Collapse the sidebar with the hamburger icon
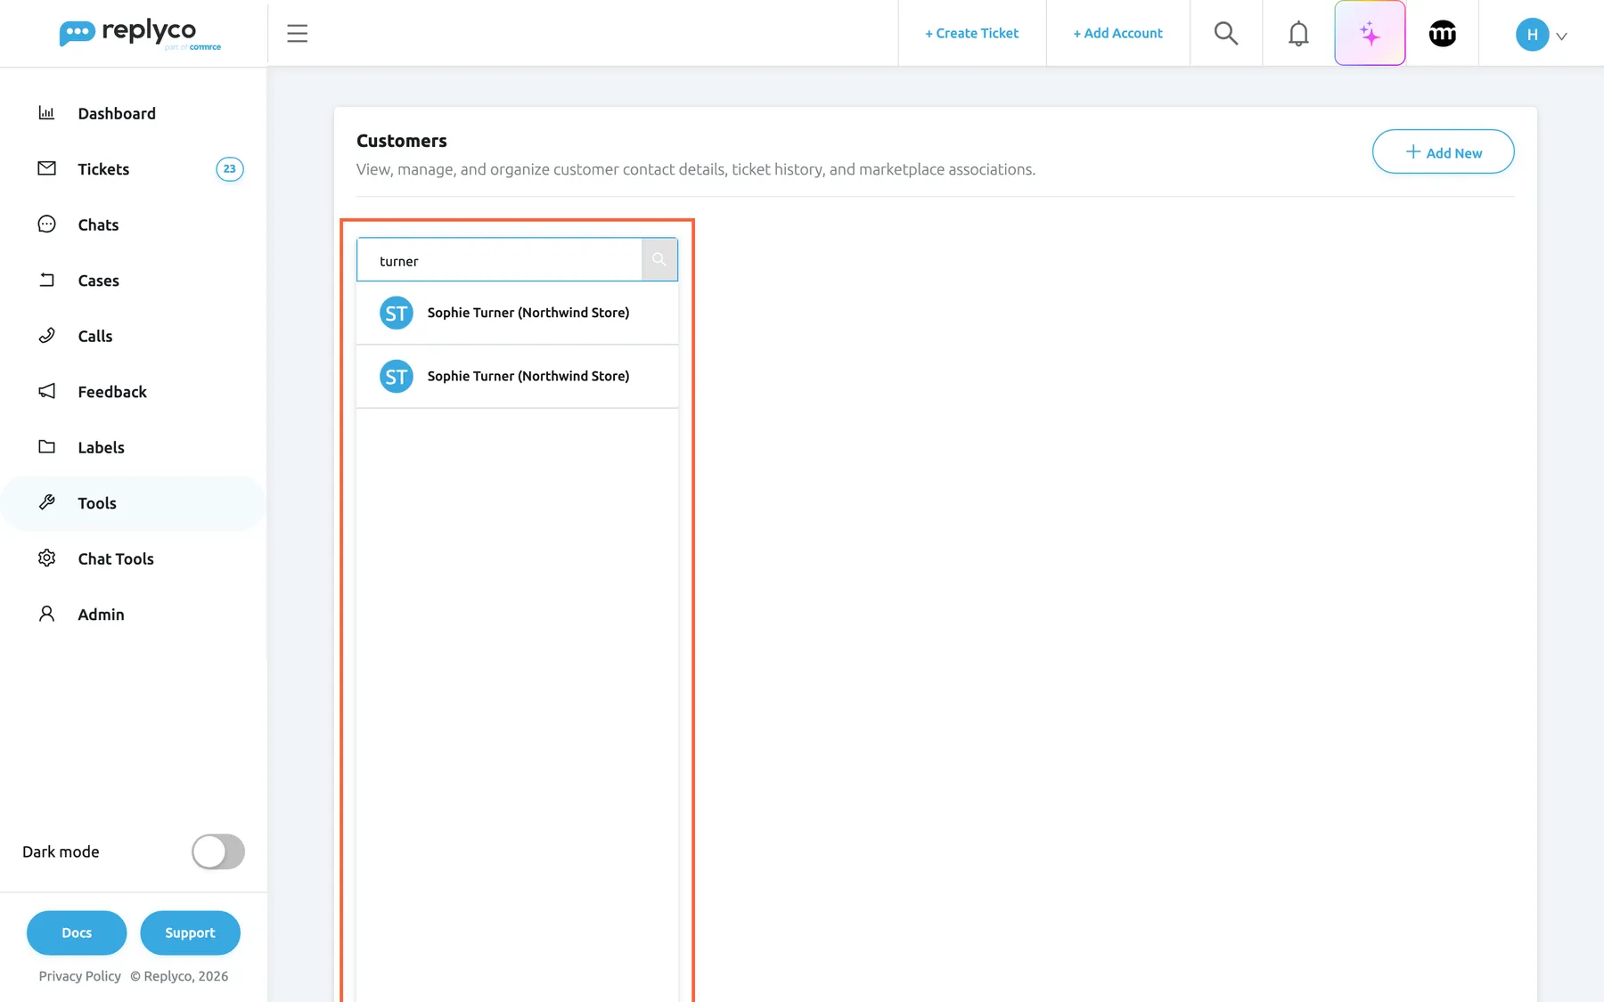The image size is (1604, 1002). [x=298, y=34]
